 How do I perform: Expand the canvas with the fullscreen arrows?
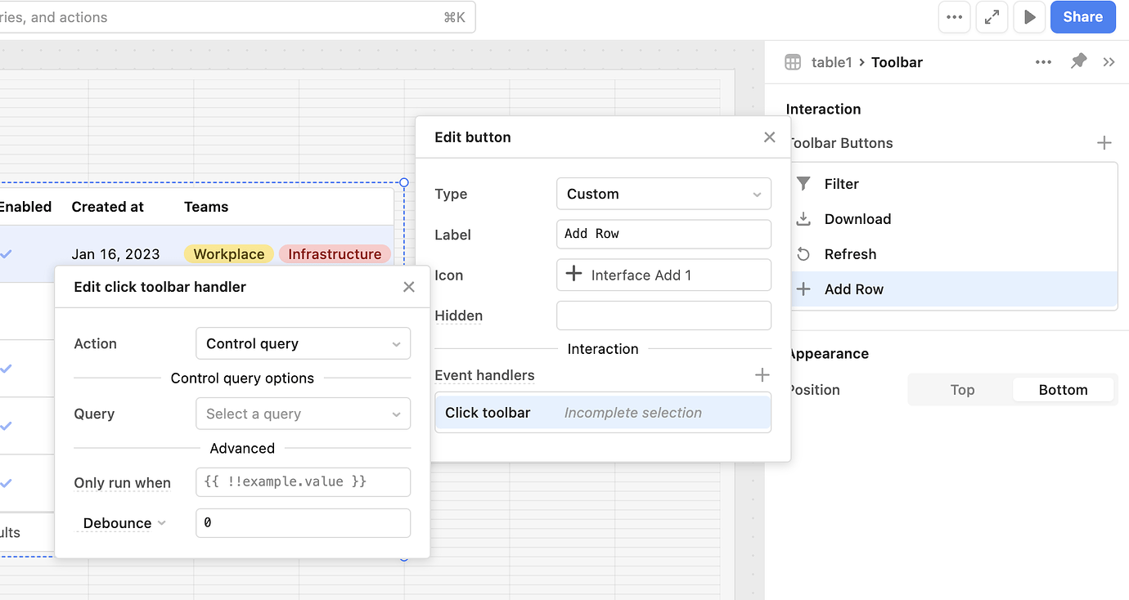point(992,16)
